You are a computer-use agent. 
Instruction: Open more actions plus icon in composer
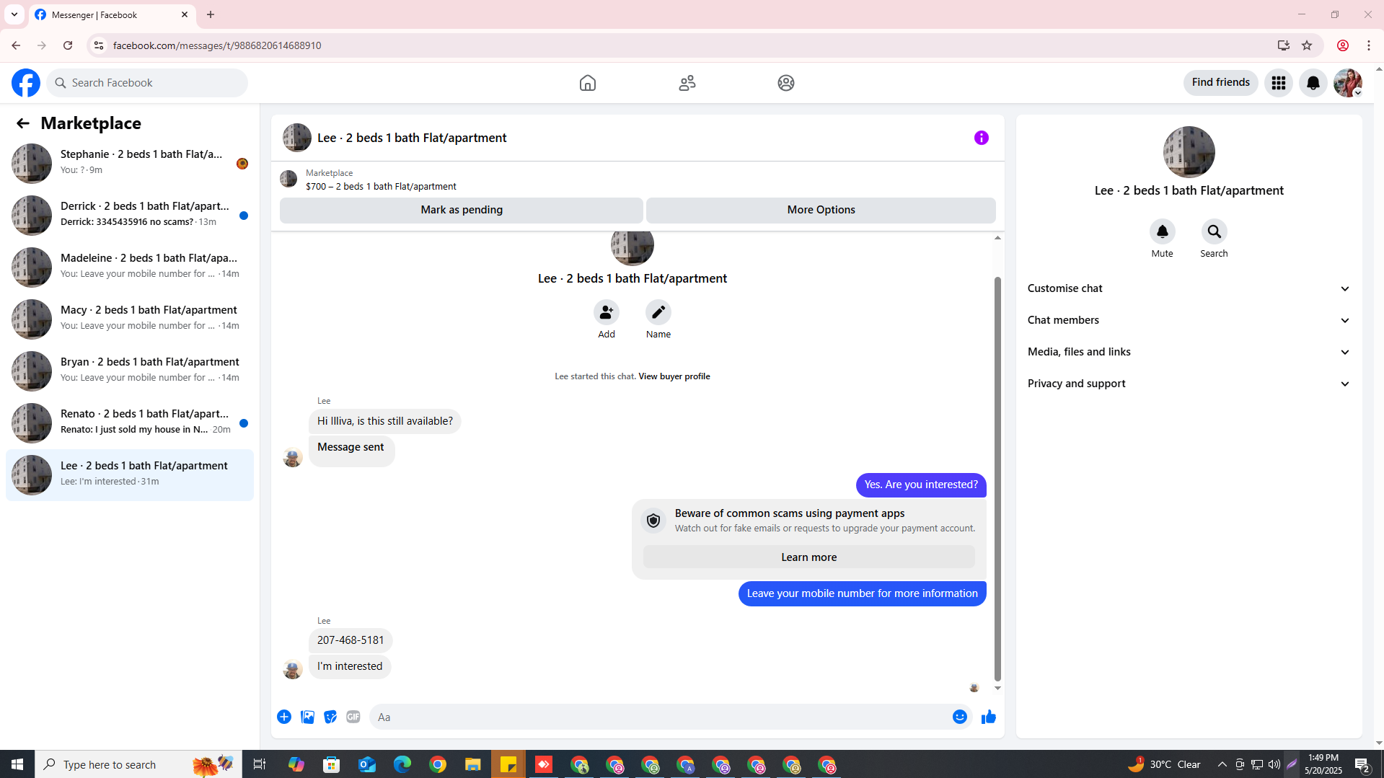click(284, 717)
